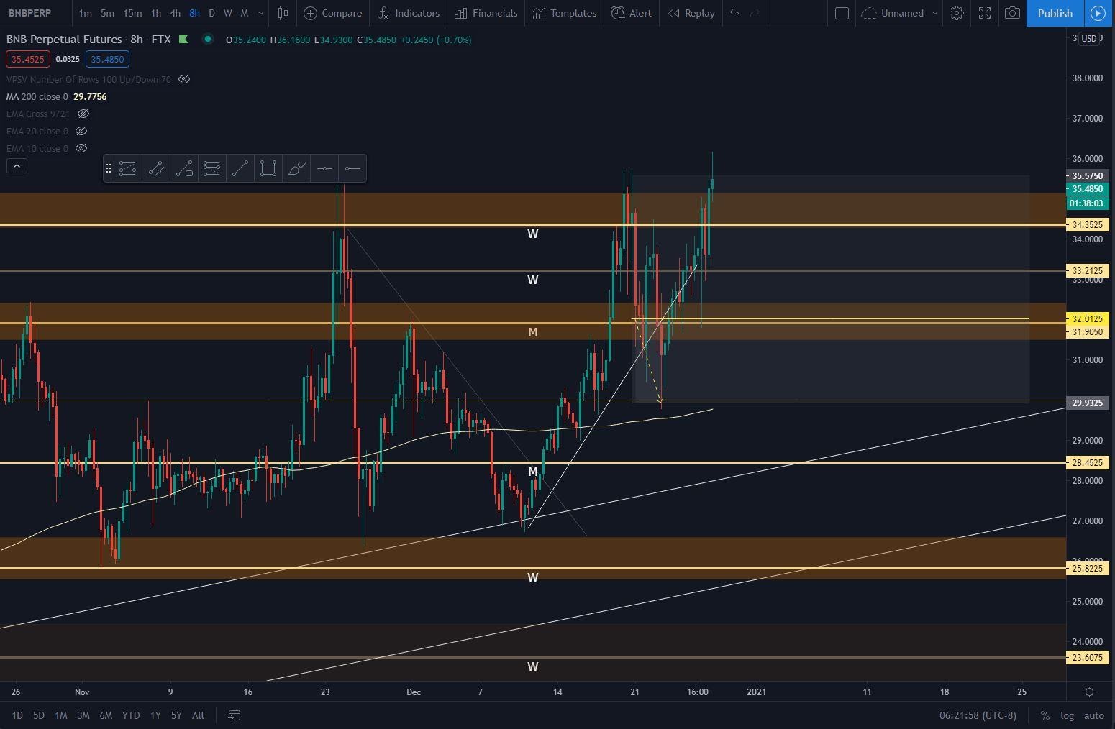Select the 15m timeframe
Screen dimensions: 1115x729
pyautogui.click(x=132, y=13)
